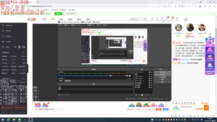Remove the selected scene with the minus icon
Screen dimensions: 217x122
pos(62,95)
